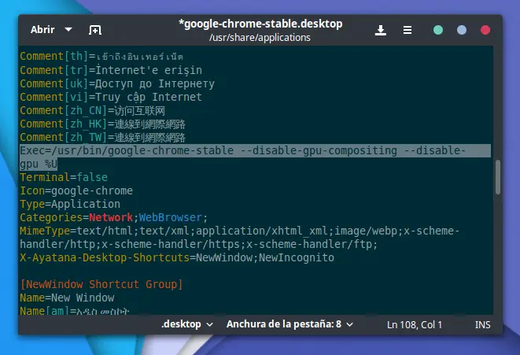Click the Comment[uk] line
This screenshot has height=355, width=520.
click(117, 83)
